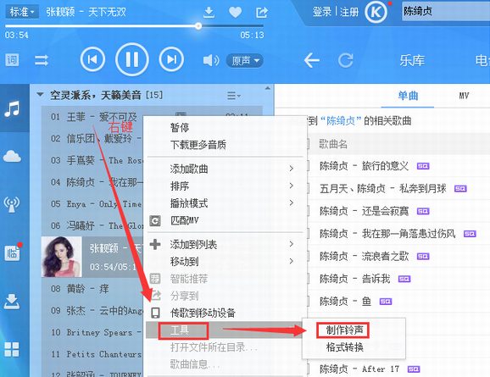Open the 乐库 navigation tab
Screen dimensions: 490x377
point(412,60)
